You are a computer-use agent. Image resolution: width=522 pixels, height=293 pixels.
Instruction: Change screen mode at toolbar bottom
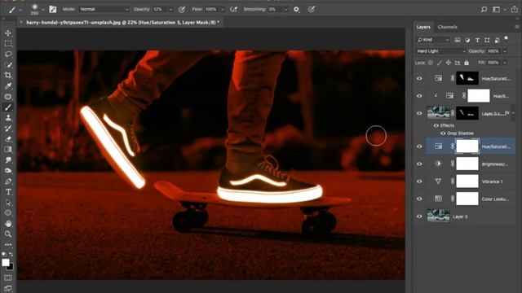pyautogui.click(x=8, y=288)
